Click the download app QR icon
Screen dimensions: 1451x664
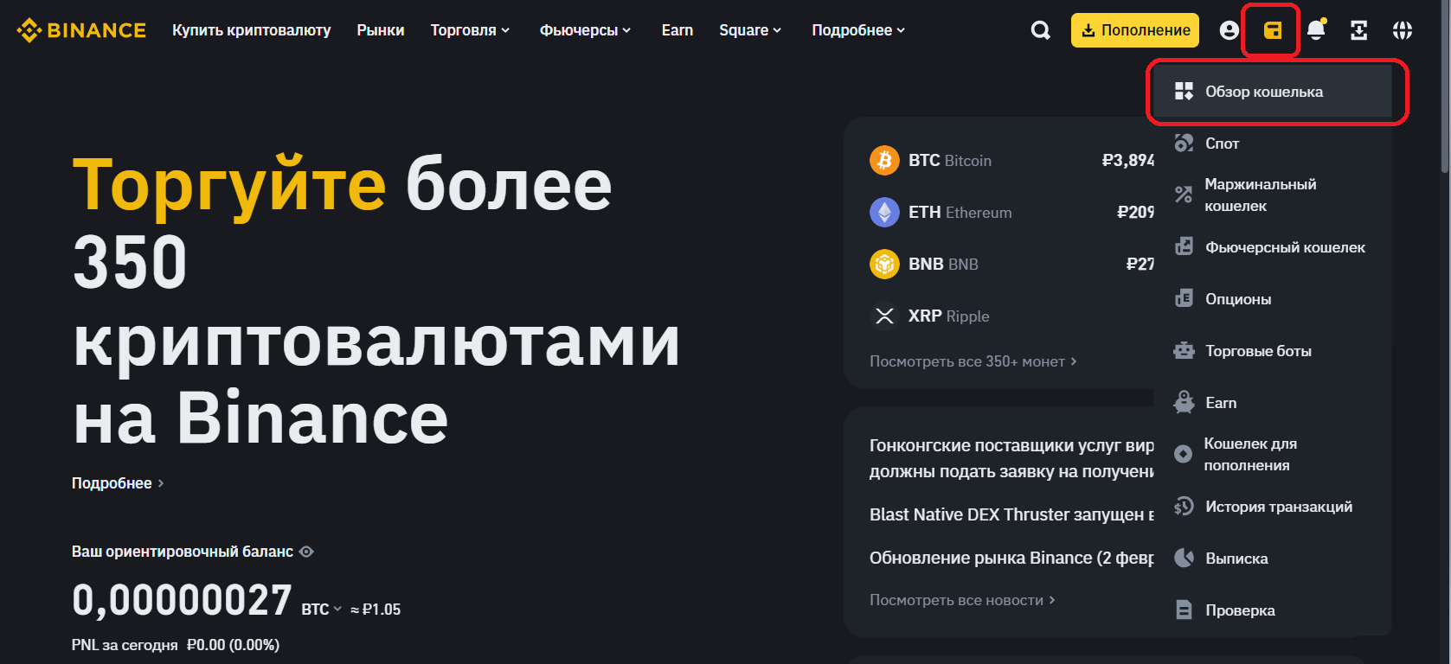click(1359, 30)
